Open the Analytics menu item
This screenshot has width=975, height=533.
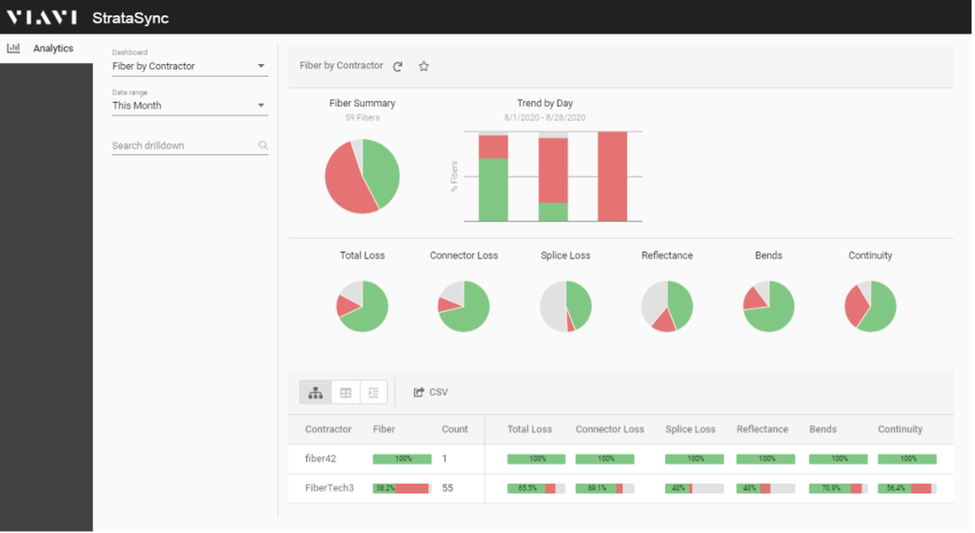53,49
